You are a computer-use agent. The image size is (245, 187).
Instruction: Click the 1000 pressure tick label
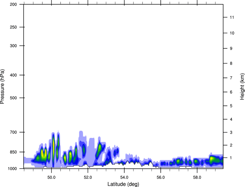pyautogui.click(x=12, y=169)
